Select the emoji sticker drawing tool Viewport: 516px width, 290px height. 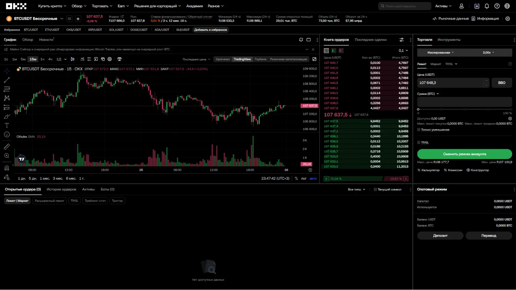tap(7, 135)
